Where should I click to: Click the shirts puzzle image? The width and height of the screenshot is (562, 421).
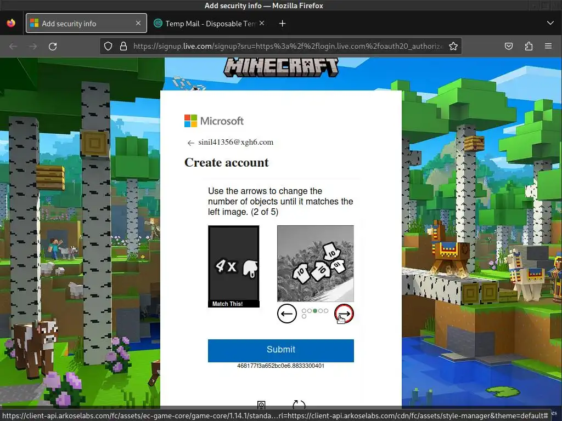(316, 264)
